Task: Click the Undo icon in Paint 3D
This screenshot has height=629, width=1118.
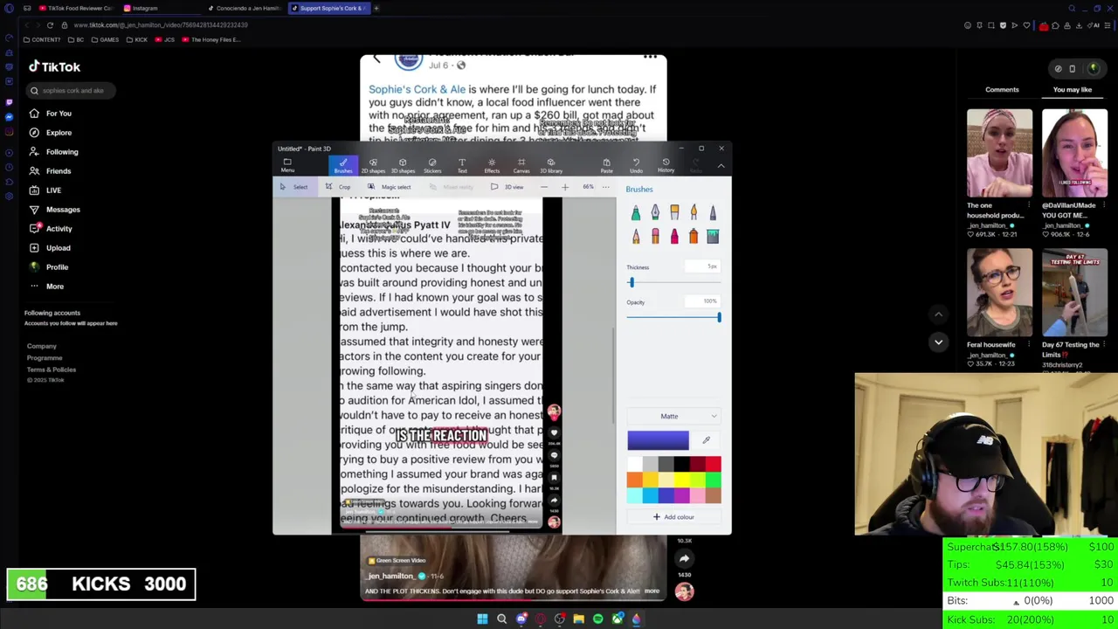Action: click(636, 165)
